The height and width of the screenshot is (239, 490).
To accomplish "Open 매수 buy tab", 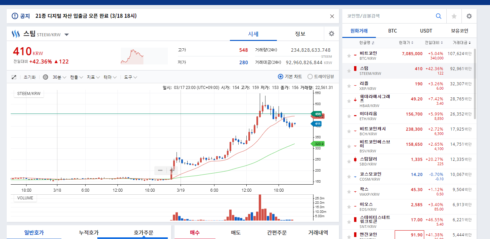I will [x=195, y=232].
